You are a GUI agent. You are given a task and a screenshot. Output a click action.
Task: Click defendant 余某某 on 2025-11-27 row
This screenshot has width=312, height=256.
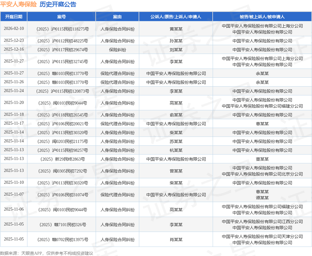click(x=262, y=74)
